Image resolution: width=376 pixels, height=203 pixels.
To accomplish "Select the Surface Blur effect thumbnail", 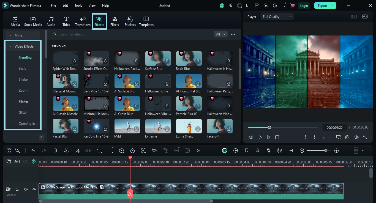I will [x=158, y=58].
